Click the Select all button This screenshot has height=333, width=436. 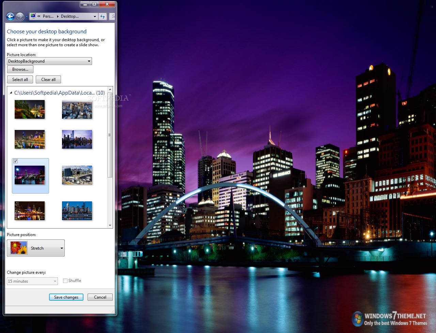tap(20, 80)
